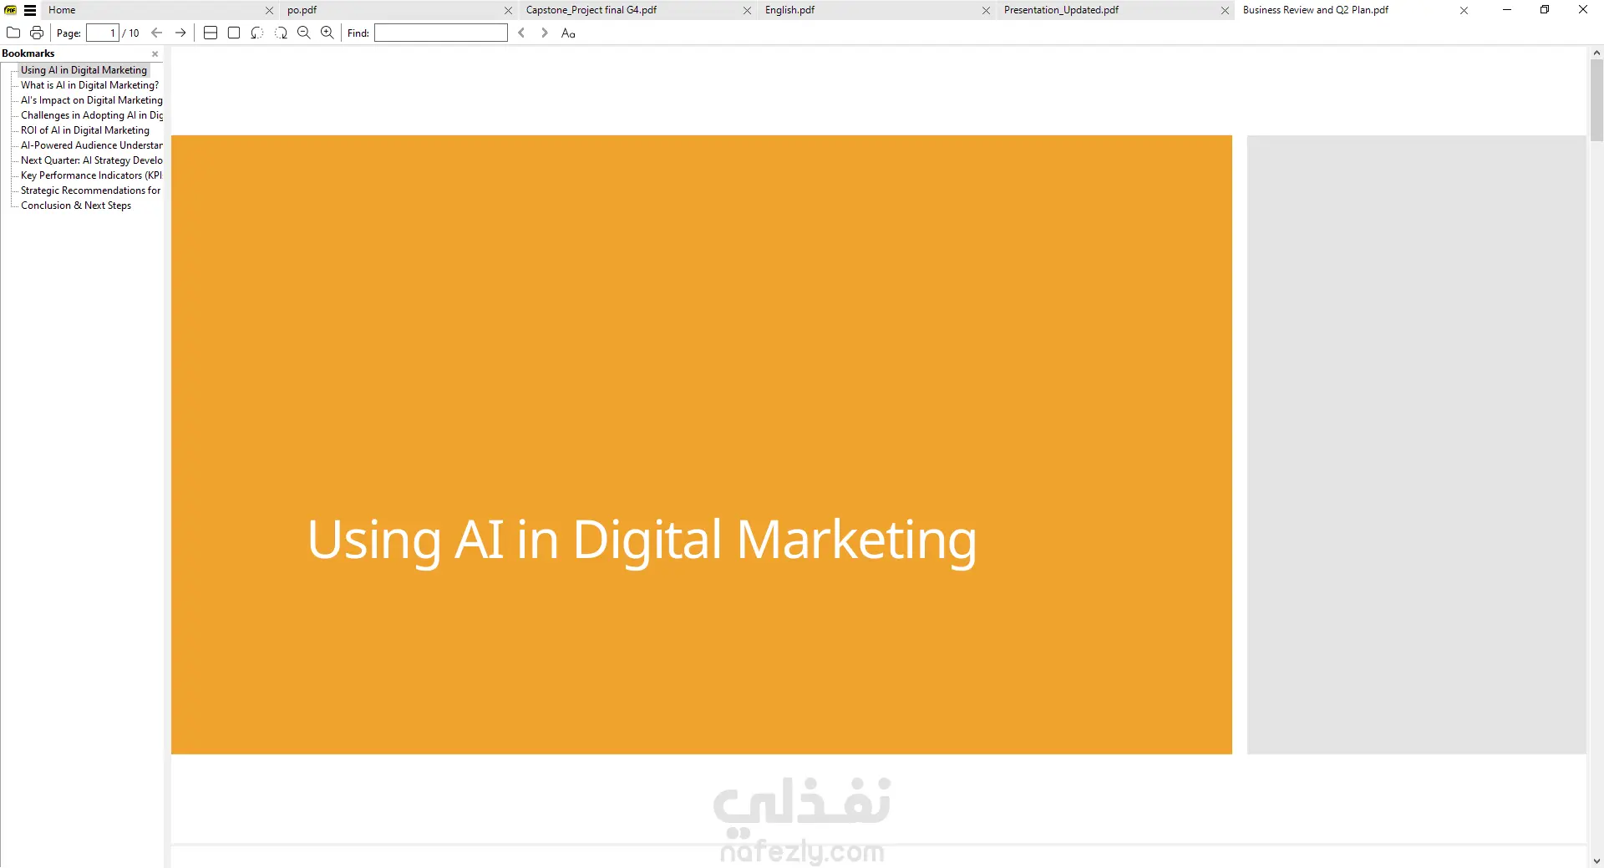Close the Business Review and Q2 Plan.pdf tab
1604x868 pixels.
1464,10
